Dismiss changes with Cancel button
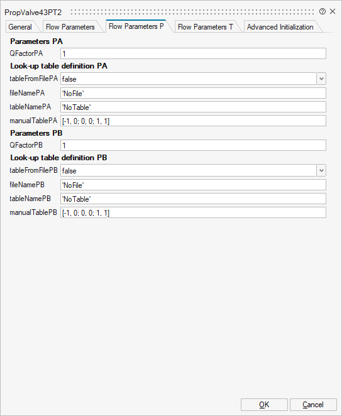This screenshot has width=342, height=416. [313, 405]
